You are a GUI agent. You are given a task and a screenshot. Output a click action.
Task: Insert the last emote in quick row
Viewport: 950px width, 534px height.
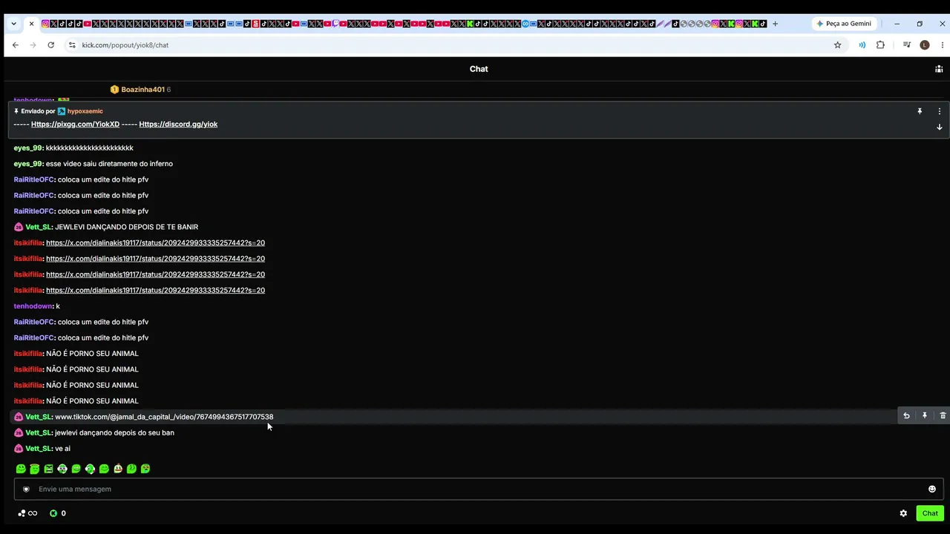point(145,469)
